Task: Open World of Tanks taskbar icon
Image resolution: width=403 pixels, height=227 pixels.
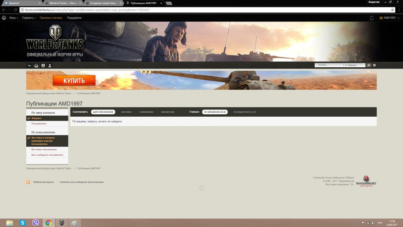Action: pos(62,223)
